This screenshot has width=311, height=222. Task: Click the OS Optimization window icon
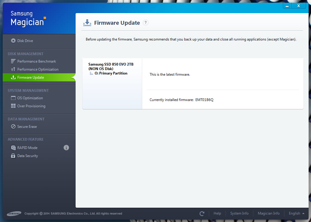[13, 98]
